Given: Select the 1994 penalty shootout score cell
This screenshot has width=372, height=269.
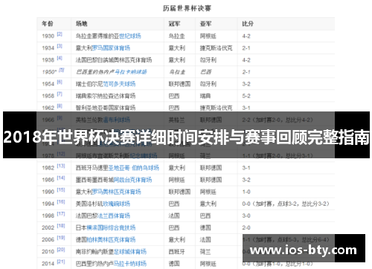Looking at the screenshot, I should 286,204.
